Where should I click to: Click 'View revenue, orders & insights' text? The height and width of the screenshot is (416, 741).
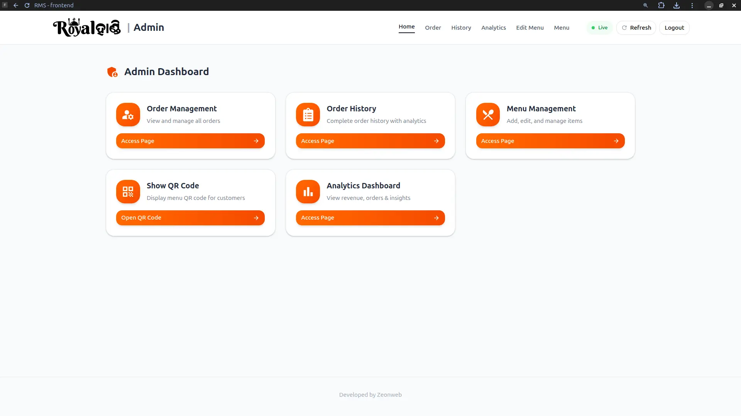369,198
